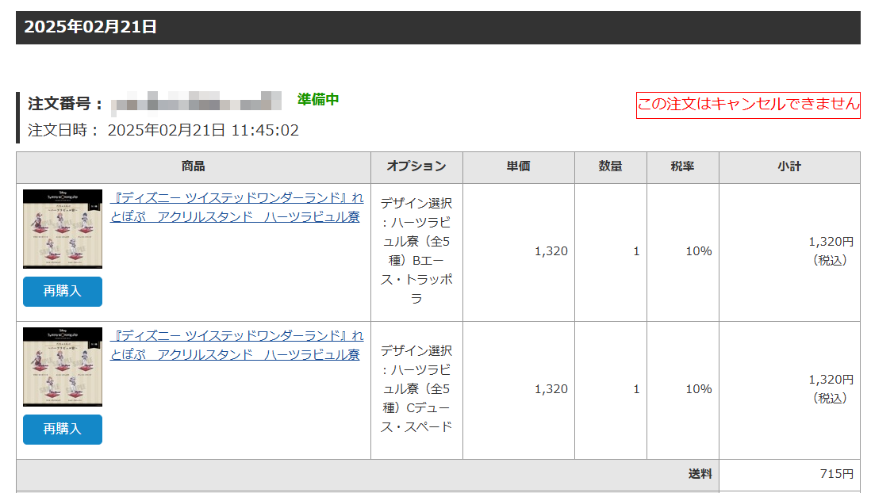The width and height of the screenshot is (871, 493).
Task: Click the unit price 1,320 in the Cデュース・スペード row
Action: tap(551, 389)
